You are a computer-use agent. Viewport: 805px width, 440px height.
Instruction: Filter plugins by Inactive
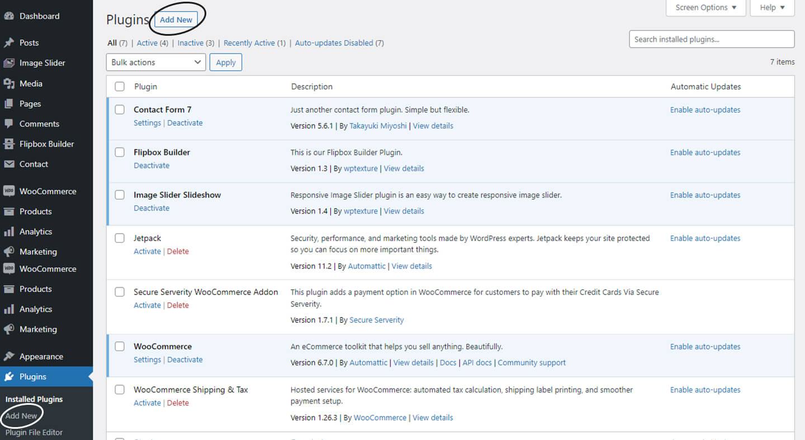[191, 43]
